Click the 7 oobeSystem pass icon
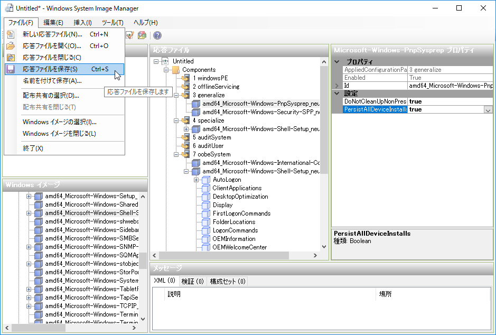Screen dimensions: 496x335 [186, 154]
